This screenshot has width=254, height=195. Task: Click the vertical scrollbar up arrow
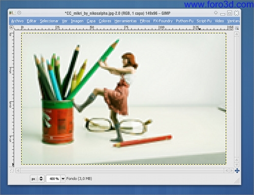(x=237, y=34)
